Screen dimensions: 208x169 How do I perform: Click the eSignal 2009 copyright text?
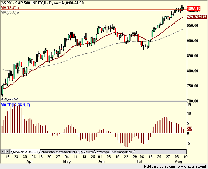[10, 99]
